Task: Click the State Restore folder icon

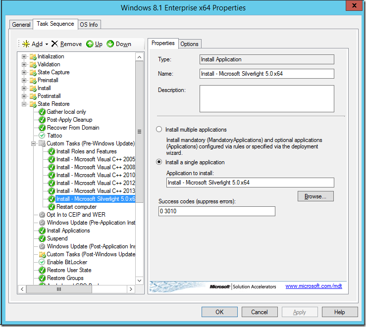Action: point(33,104)
